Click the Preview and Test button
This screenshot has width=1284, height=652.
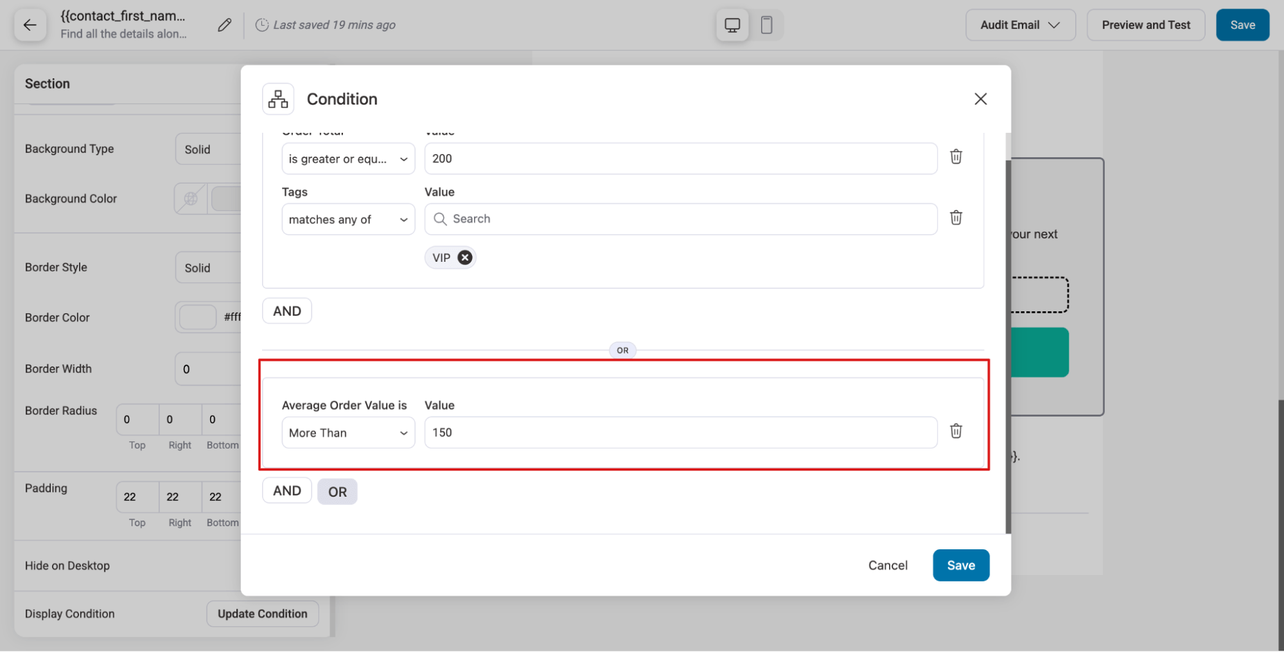point(1145,25)
